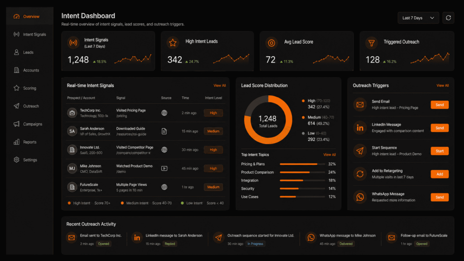
Task: Click Send for the Send Email trigger
Action: [439, 105]
